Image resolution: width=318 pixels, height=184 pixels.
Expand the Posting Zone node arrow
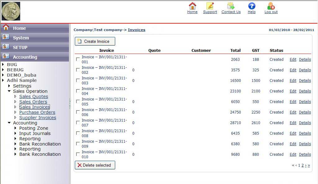tap(16, 128)
